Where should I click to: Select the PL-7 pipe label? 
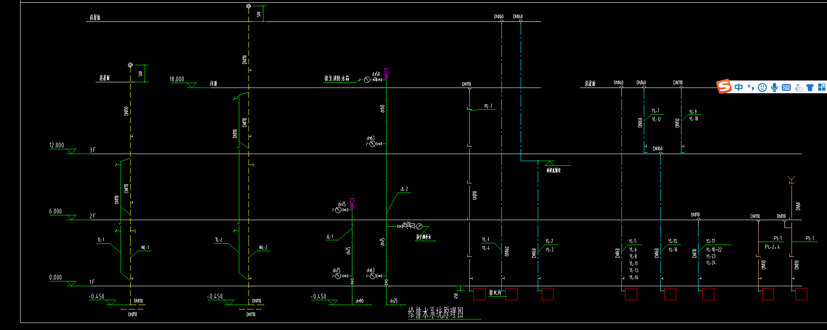tap(488, 106)
